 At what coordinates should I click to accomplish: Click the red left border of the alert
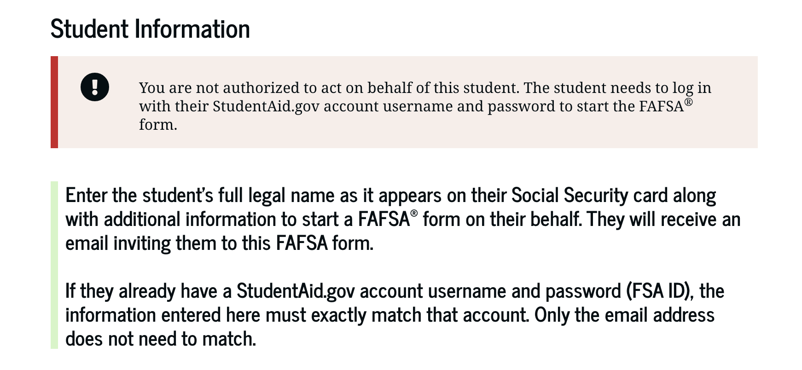[54, 102]
